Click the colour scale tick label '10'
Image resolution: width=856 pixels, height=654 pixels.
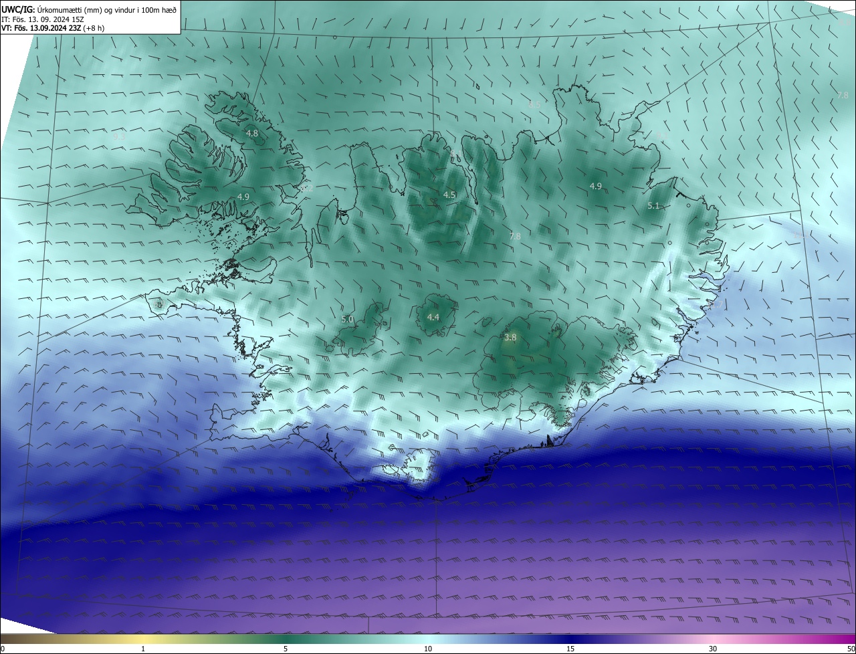point(428,649)
